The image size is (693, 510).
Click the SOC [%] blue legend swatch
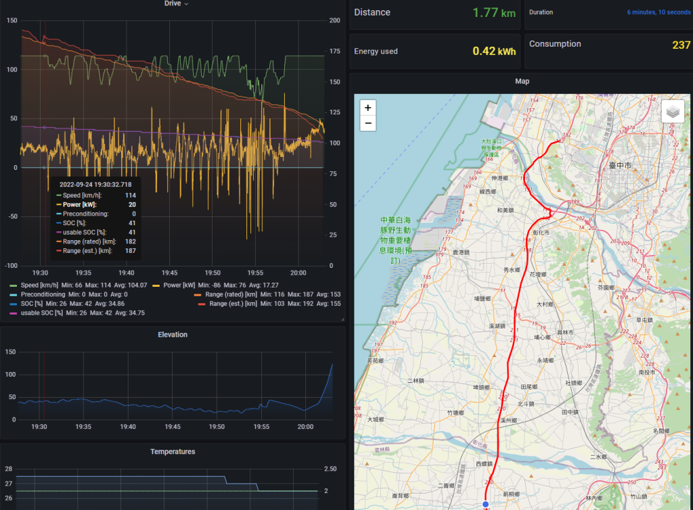pyautogui.click(x=14, y=304)
